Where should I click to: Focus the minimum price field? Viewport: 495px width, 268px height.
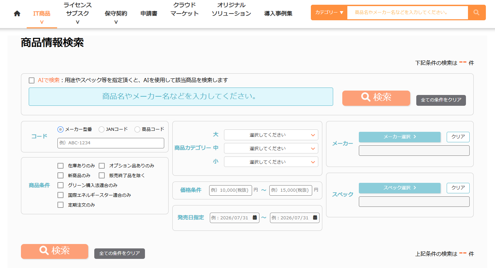pos(230,190)
